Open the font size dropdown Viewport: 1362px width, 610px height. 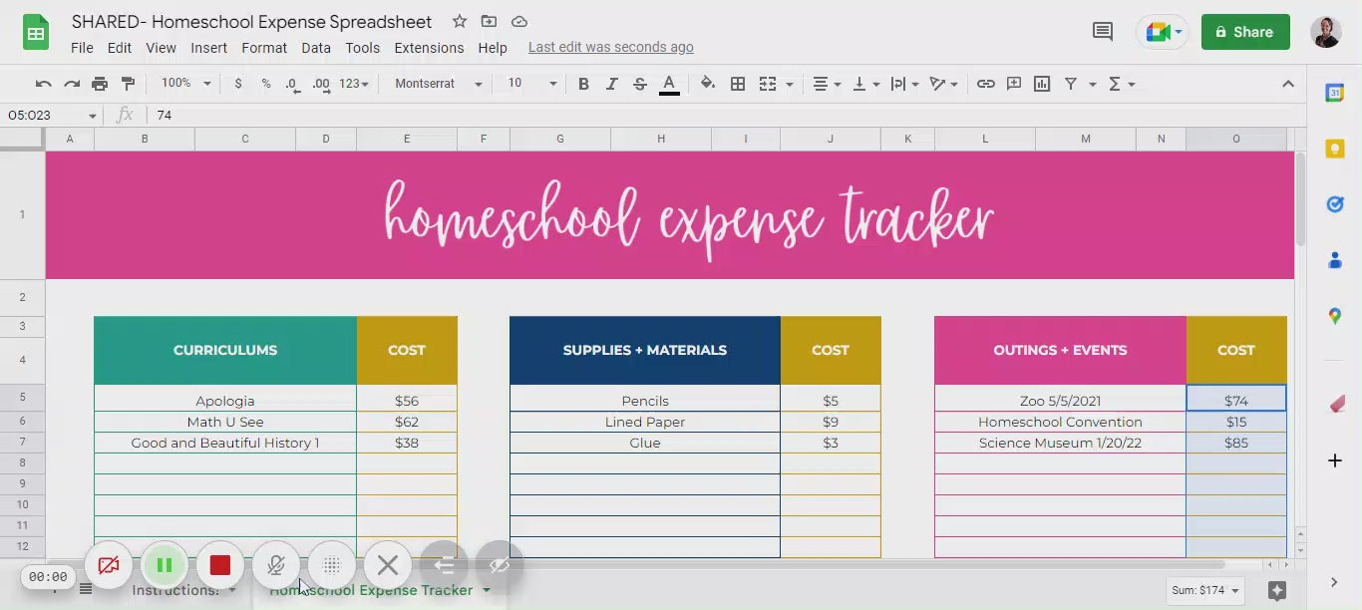pyautogui.click(x=528, y=84)
